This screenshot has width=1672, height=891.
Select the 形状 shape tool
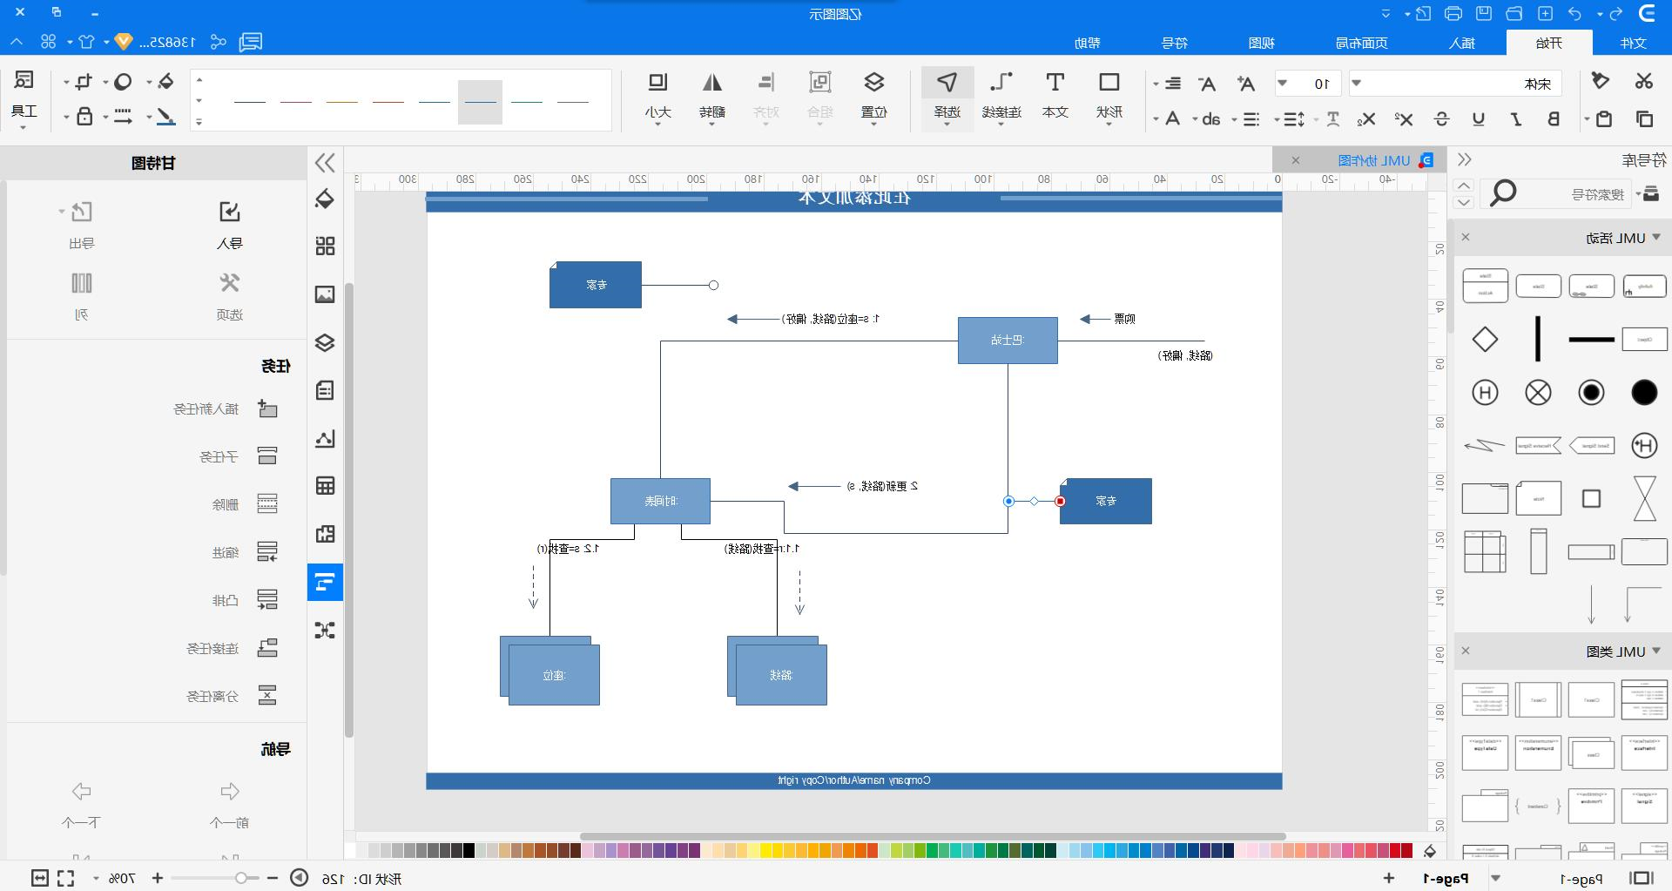pos(1109,96)
